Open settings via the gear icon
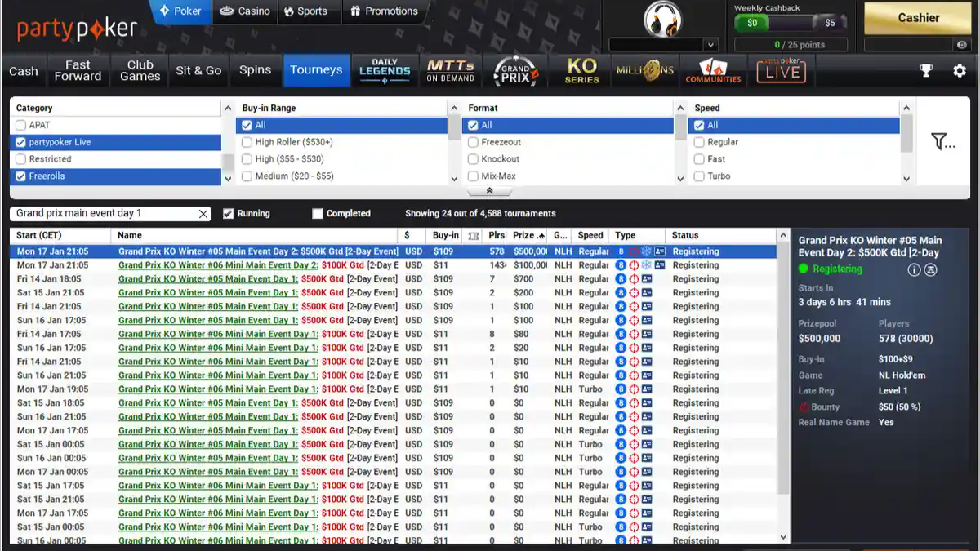The width and height of the screenshot is (980, 551). (x=960, y=71)
